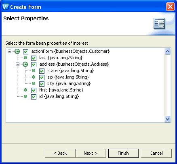Click the scrollbar up arrow

click(167, 51)
